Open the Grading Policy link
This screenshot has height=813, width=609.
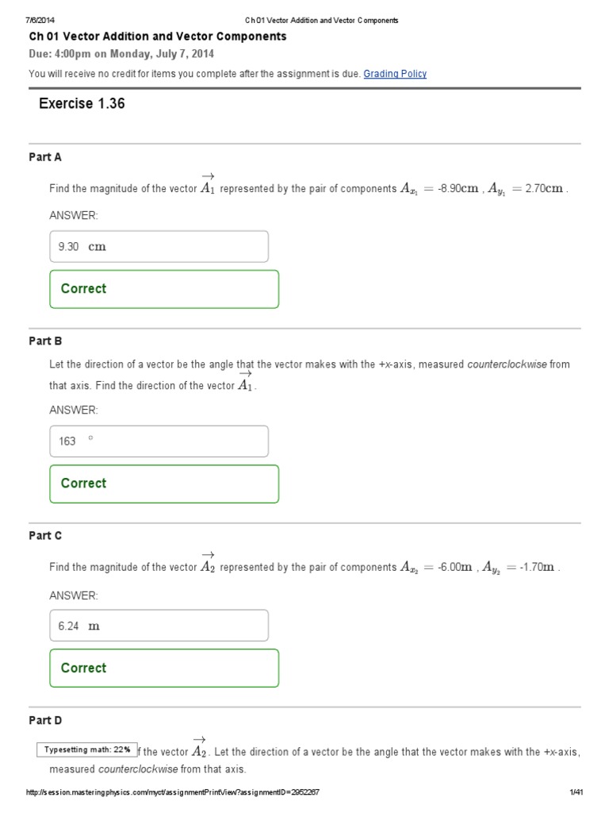(395, 74)
